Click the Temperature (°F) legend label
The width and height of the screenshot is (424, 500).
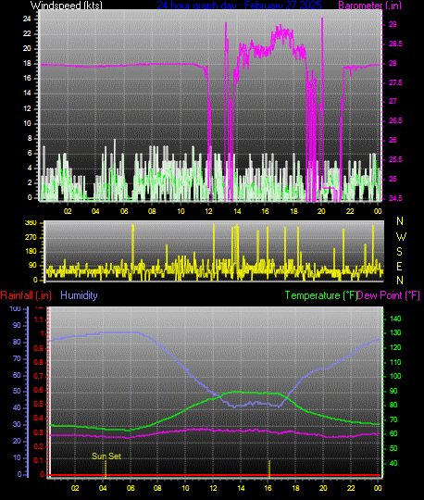pyautogui.click(x=321, y=295)
